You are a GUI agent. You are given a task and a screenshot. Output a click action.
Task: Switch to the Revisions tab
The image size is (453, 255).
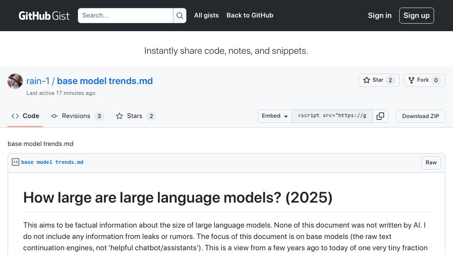click(77, 116)
